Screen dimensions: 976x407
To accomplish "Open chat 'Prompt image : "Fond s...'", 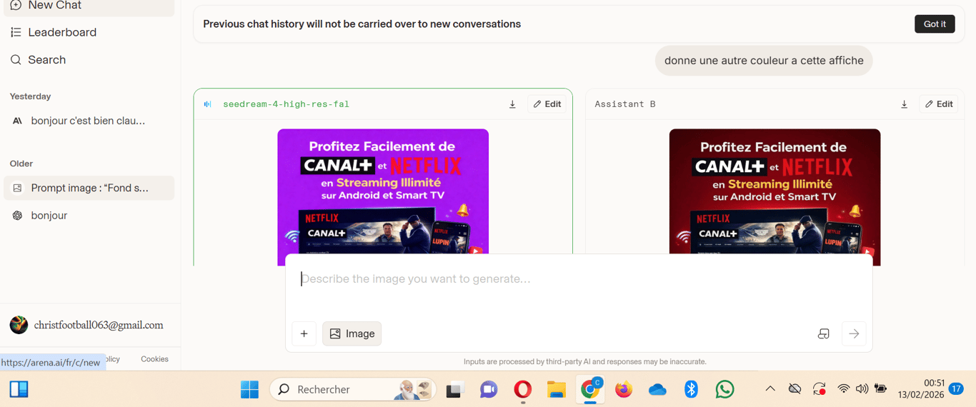I will (89, 188).
